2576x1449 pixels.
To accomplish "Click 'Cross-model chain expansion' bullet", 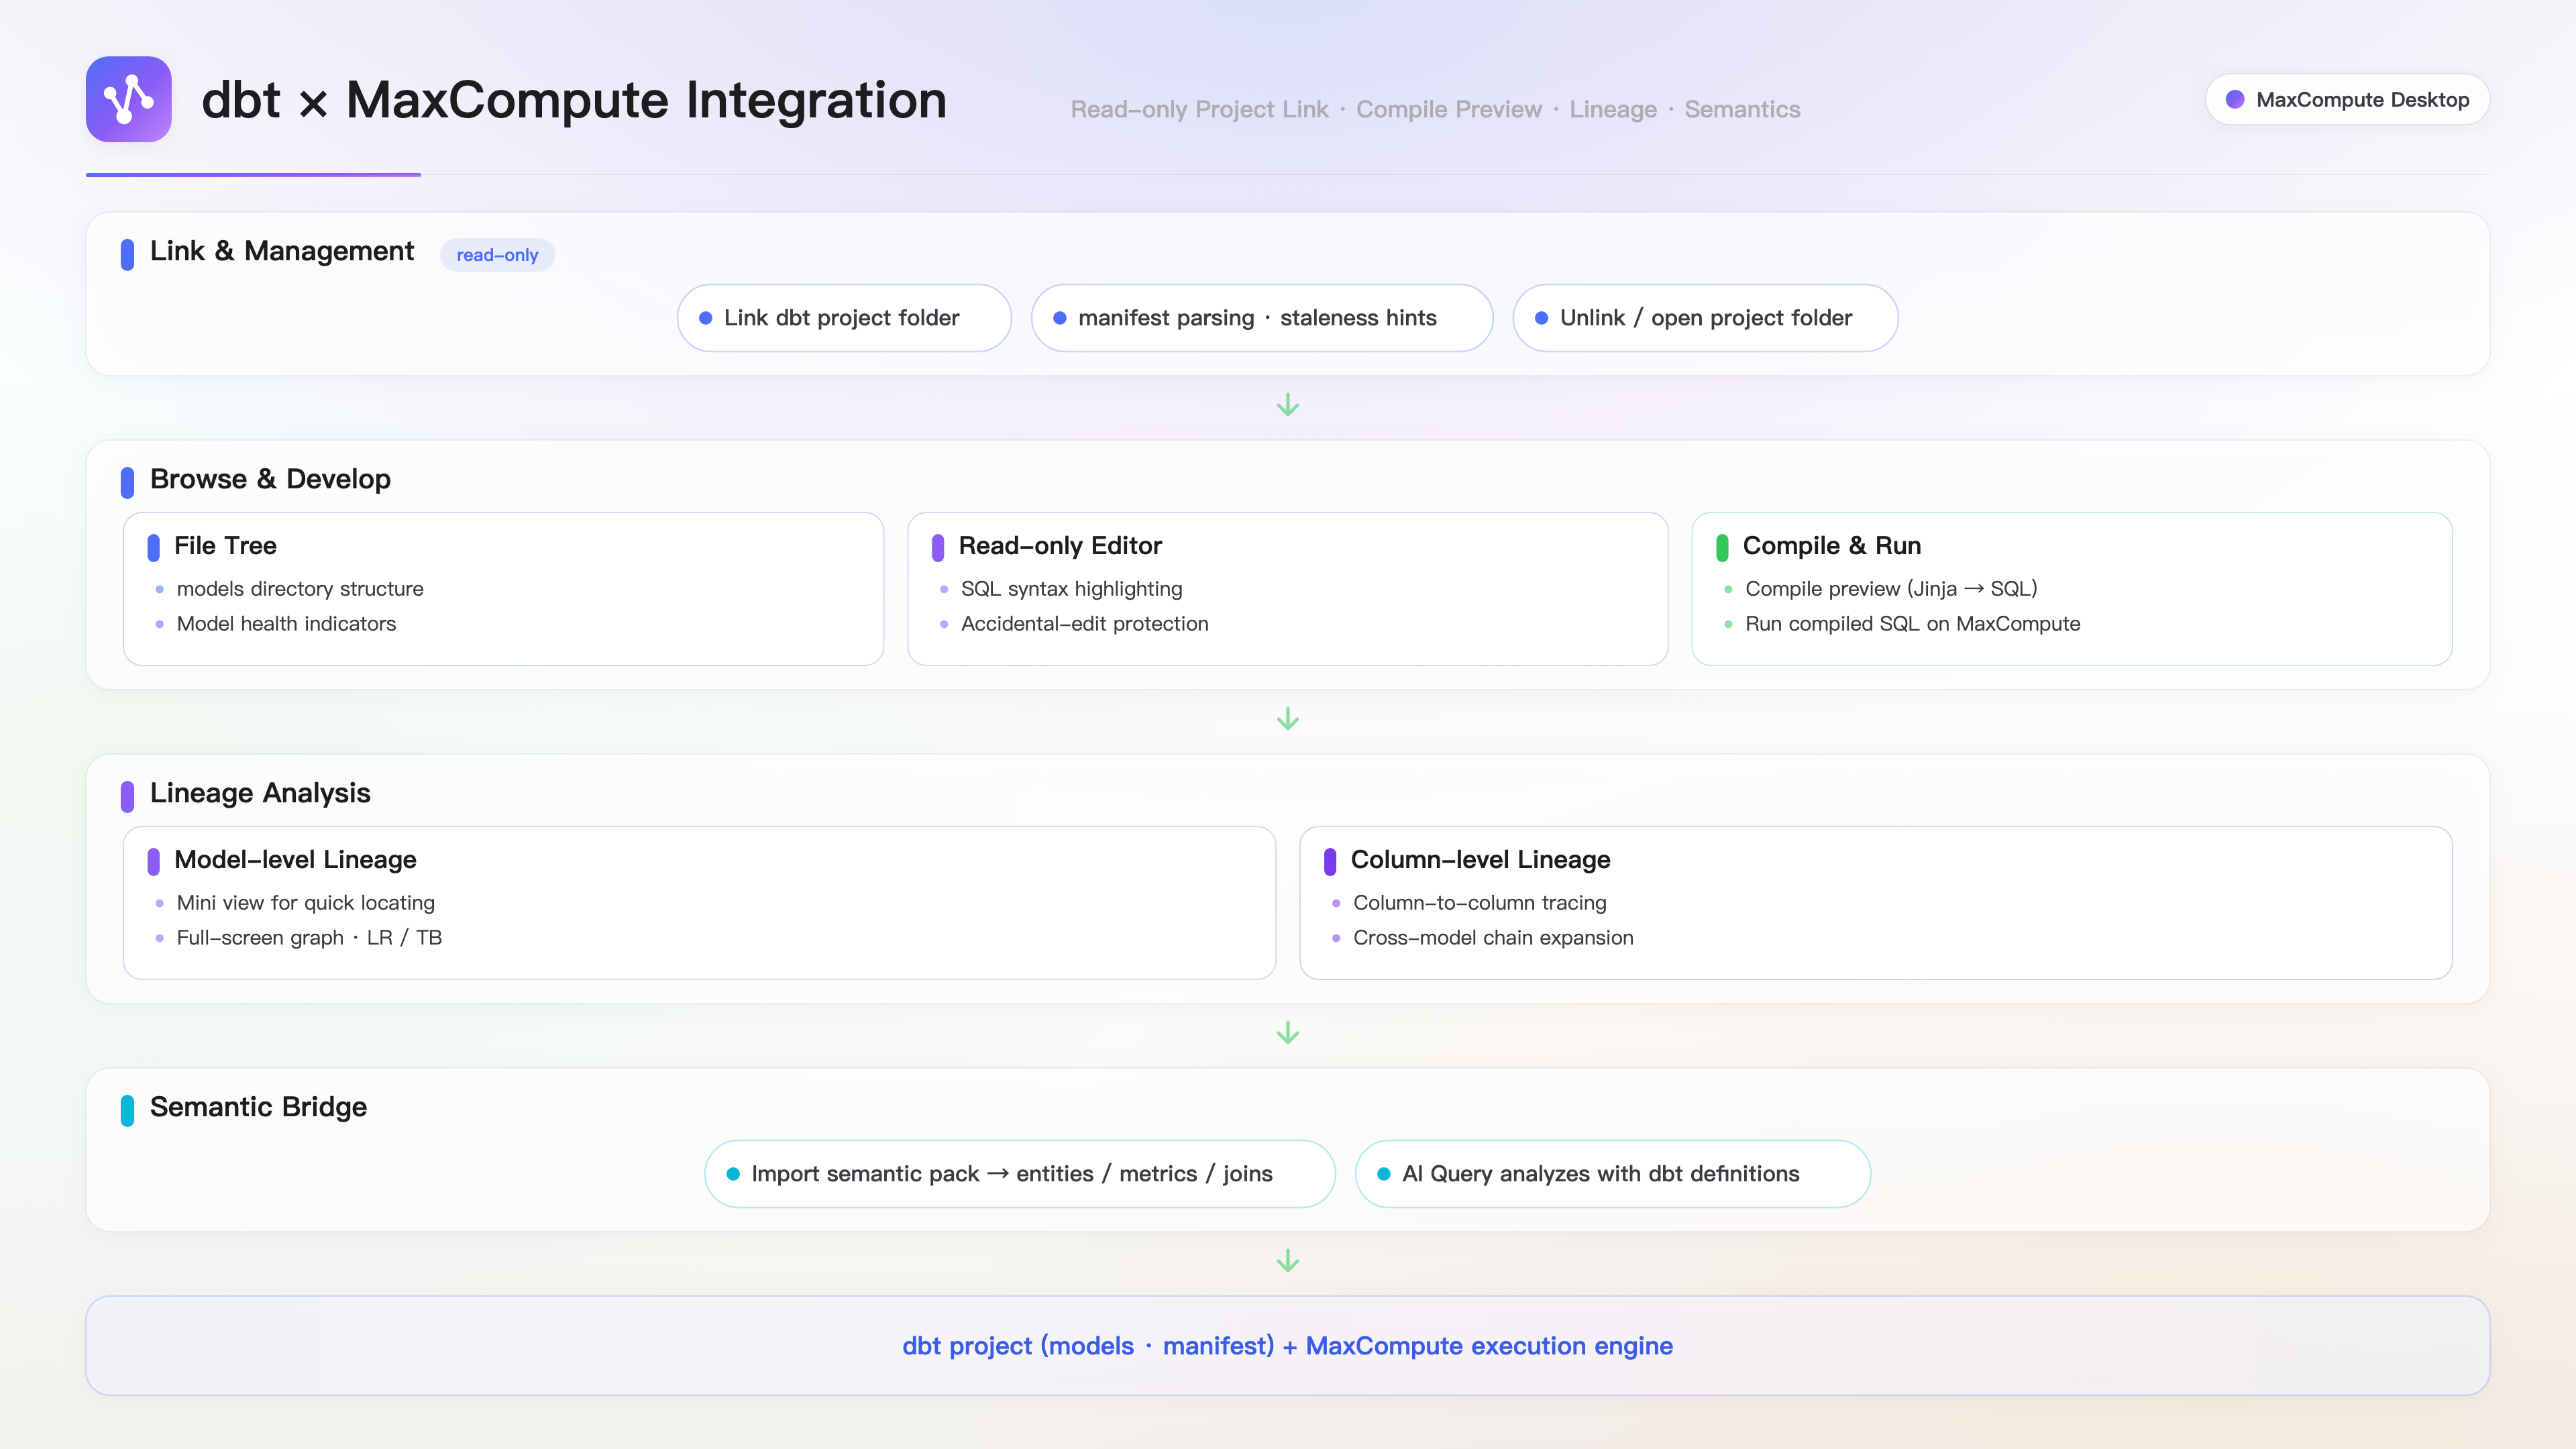I will tap(1493, 938).
